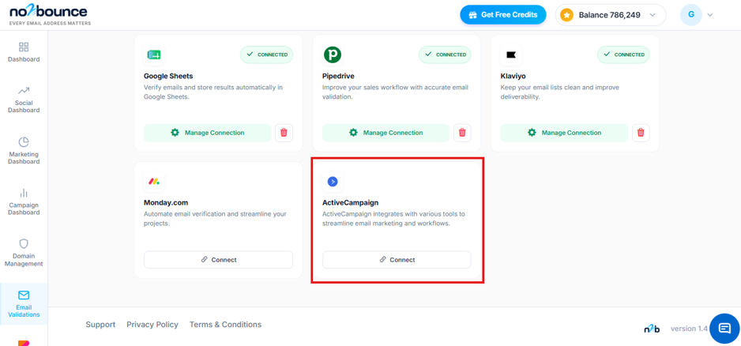Screen dimensions: 741x346
Task: Remove the Pipedrive integration via trash icon
Action: [462, 133]
